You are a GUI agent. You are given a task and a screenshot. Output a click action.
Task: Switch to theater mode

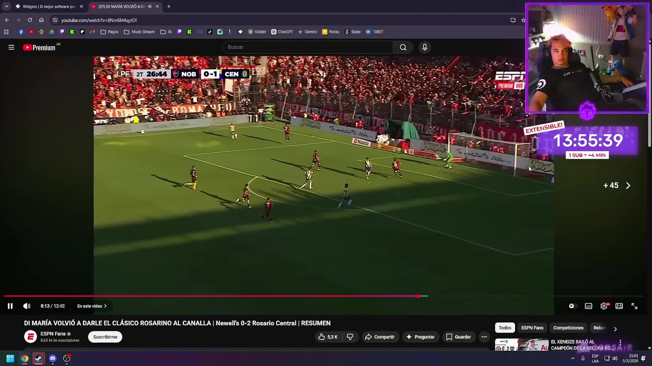coord(619,306)
